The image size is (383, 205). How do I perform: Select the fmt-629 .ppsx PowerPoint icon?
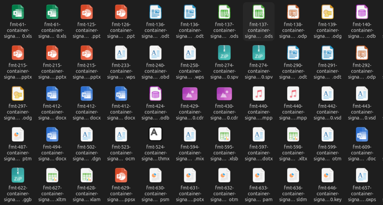click(x=121, y=175)
